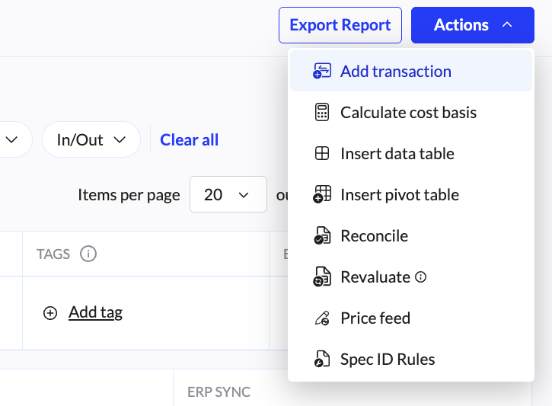Image resolution: width=552 pixels, height=406 pixels.
Task: Open the In/Out filter dropdown
Action: [91, 139]
